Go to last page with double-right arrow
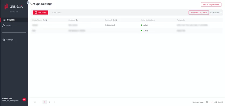 55,102
